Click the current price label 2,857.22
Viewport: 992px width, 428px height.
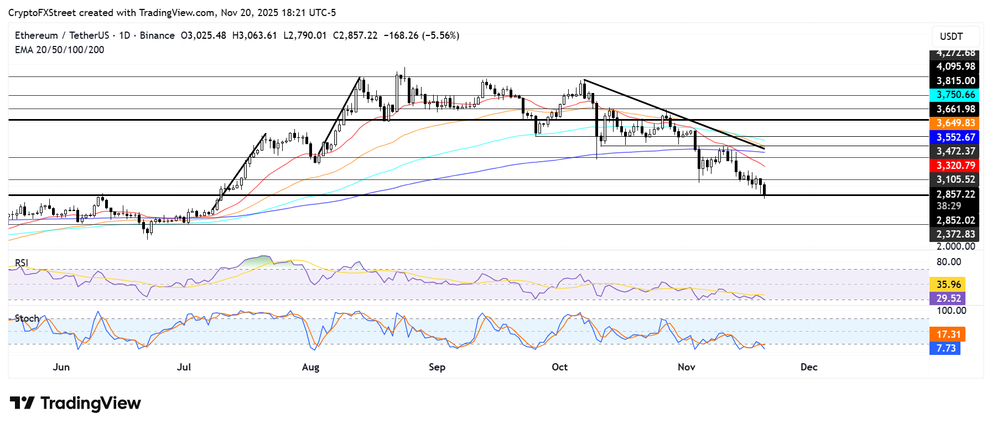tap(954, 194)
